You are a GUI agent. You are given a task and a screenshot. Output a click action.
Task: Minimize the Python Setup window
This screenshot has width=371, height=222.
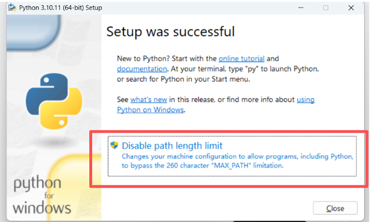click(301, 8)
